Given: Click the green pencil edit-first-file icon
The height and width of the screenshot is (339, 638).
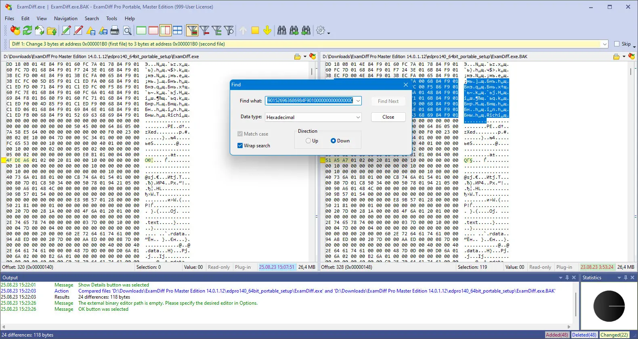Looking at the screenshot, I should (66, 30).
